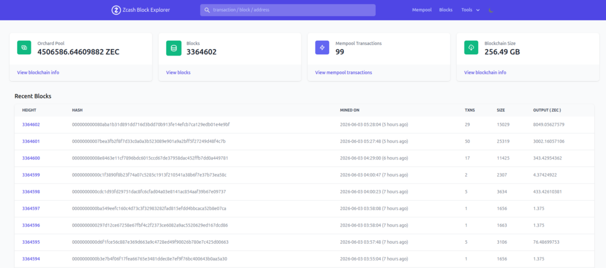Click hash beginning 0000000000d6f1fce56c
Screen dimensions: 606x268
pos(150,242)
